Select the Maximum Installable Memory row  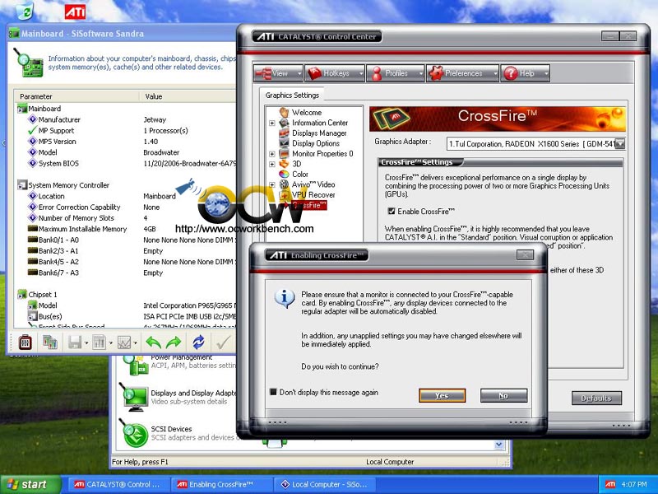[x=126, y=229]
